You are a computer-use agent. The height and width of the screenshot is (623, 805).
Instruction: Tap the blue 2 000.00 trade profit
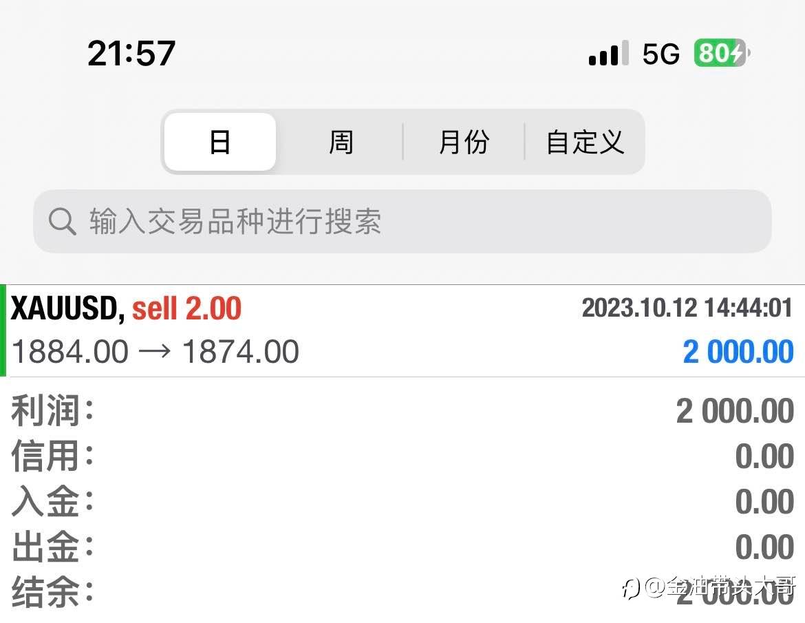[738, 352]
